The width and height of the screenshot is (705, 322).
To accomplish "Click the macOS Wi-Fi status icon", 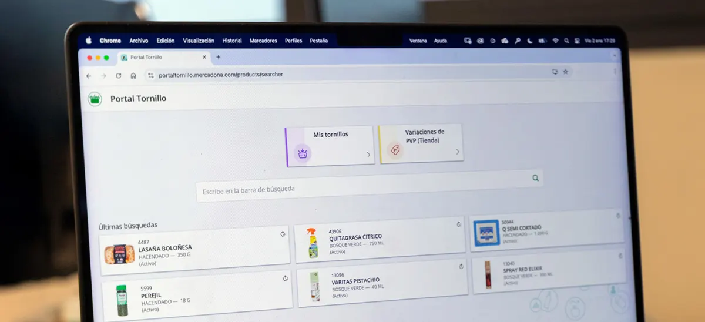I will (x=555, y=41).
